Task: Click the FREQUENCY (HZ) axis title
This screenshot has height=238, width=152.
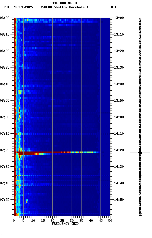Action: 65,224
